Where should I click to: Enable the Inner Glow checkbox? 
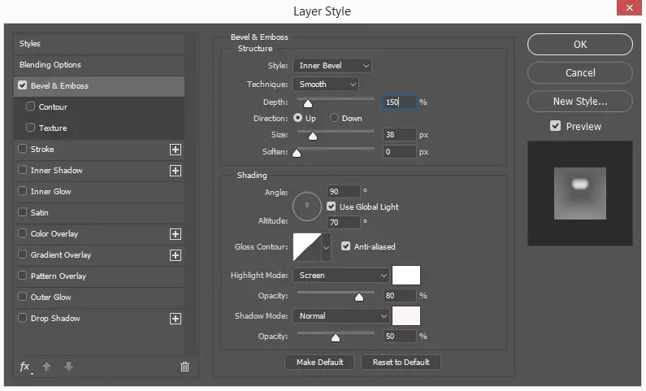pos(22,191)
